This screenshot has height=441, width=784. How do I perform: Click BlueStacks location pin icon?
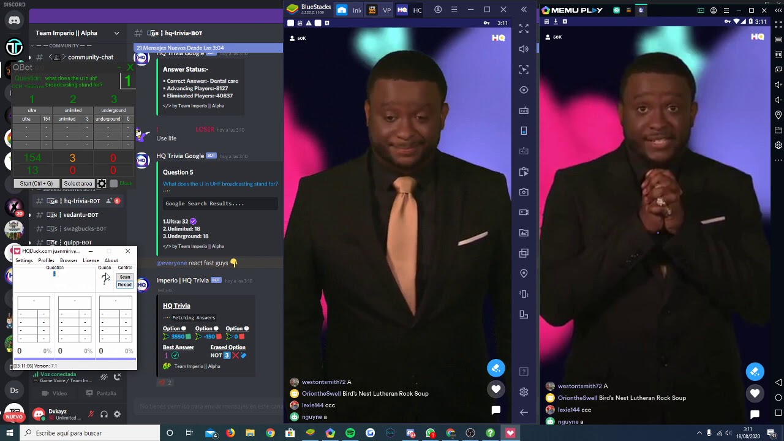click(x=524, y=274)
